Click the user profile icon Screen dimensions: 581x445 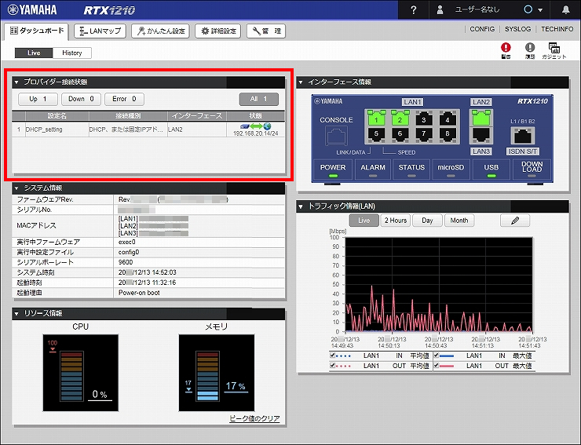pyautogui.click(x=440, y=10)
